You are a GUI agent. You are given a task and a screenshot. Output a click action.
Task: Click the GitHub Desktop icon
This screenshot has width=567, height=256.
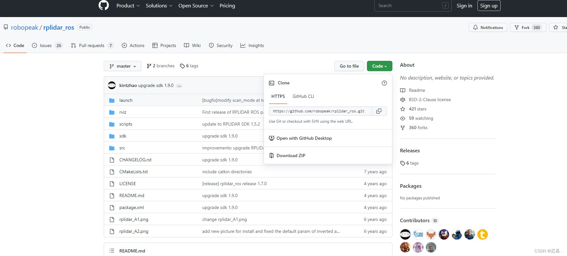[x=272, y=138]
